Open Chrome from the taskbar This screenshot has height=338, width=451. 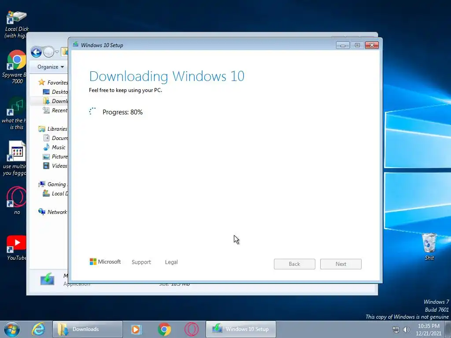coord(164,329)
